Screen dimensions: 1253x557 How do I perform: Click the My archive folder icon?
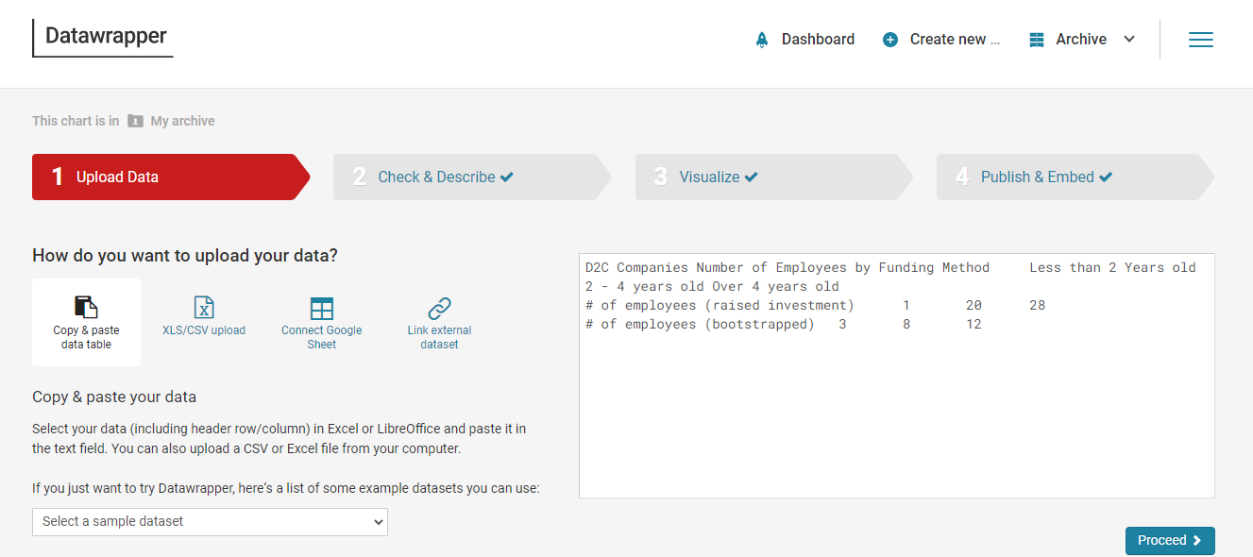tap(136, 121)
